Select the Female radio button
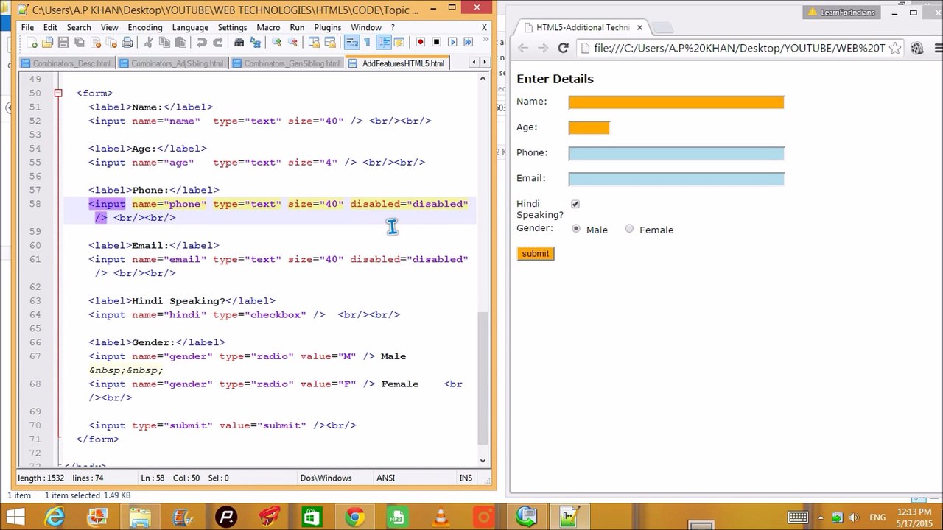 coord(629,229)
